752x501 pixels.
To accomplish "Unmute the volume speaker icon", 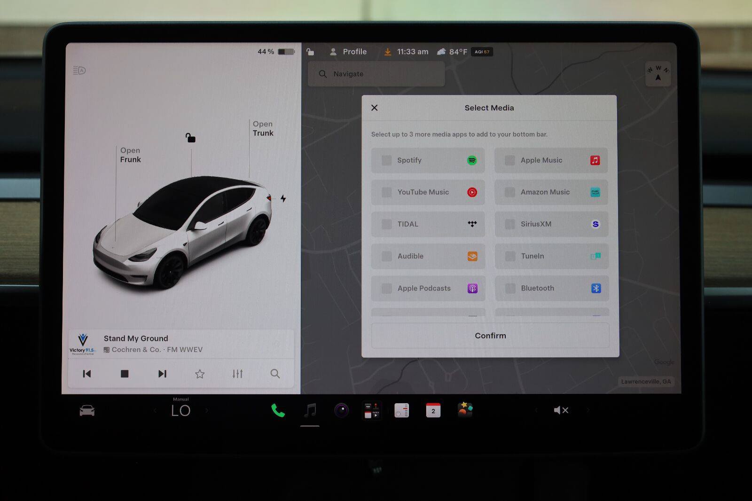I will (561, 410).
